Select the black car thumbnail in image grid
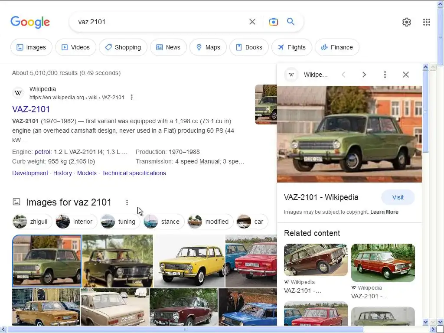 click(118, 261)
